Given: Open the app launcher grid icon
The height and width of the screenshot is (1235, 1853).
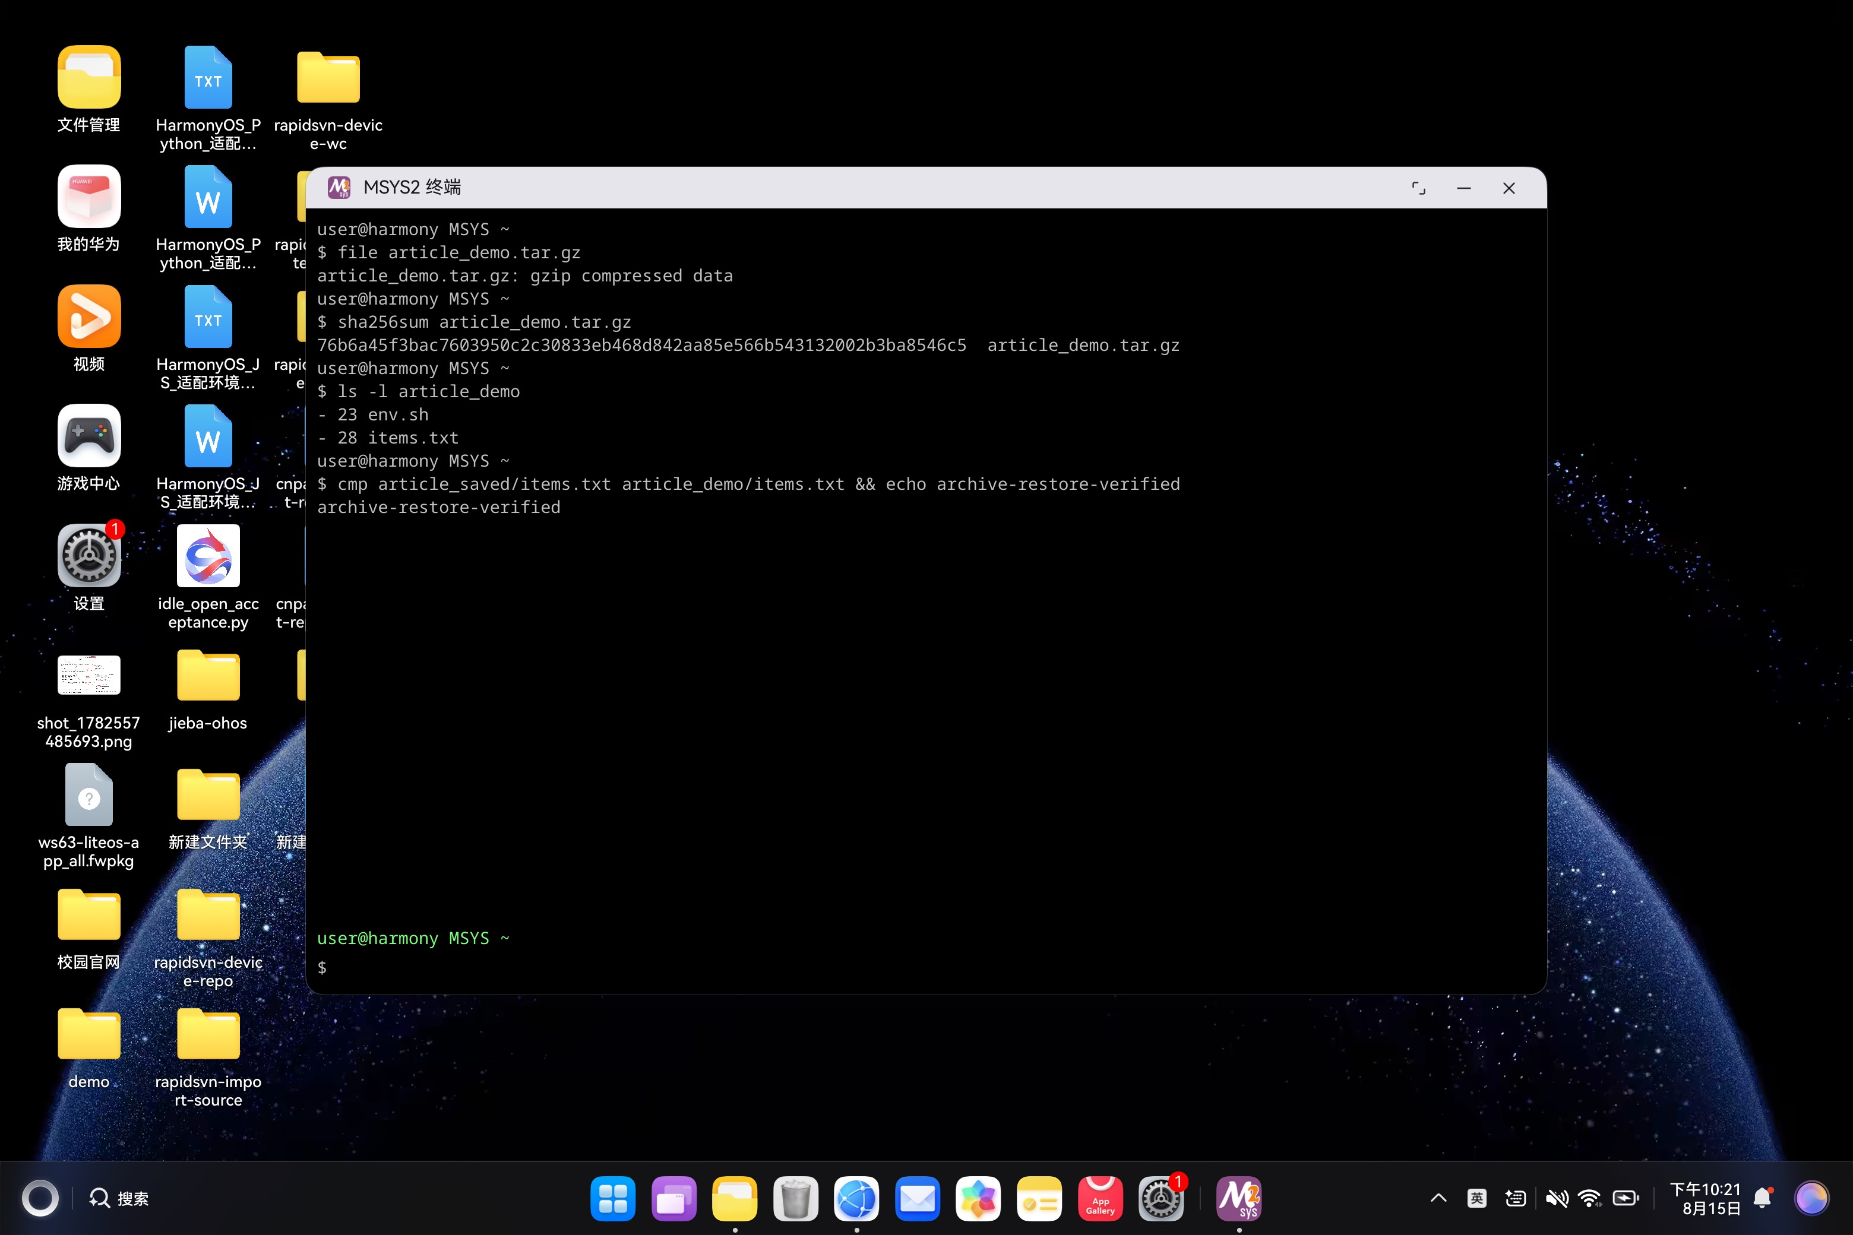Looking at the screenshot, I should point(613,1198).
